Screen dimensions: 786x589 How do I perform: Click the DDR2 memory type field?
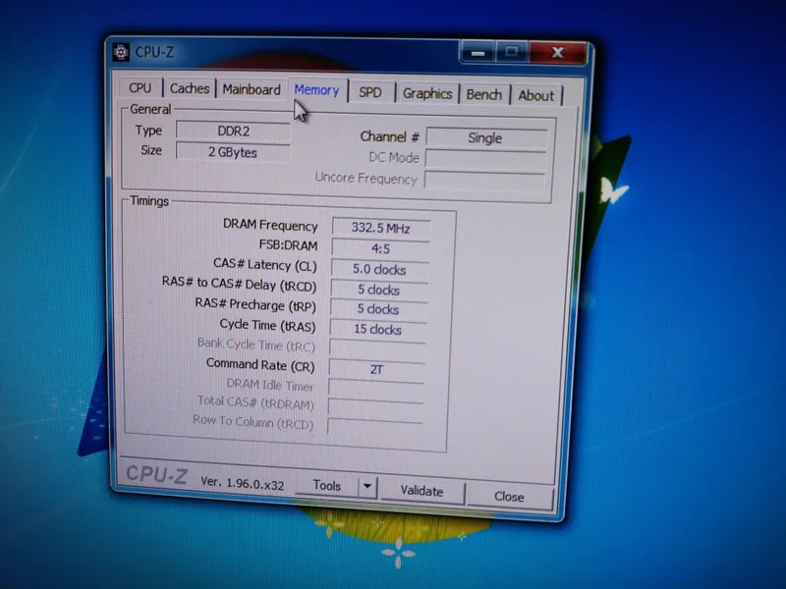(233, 131)
